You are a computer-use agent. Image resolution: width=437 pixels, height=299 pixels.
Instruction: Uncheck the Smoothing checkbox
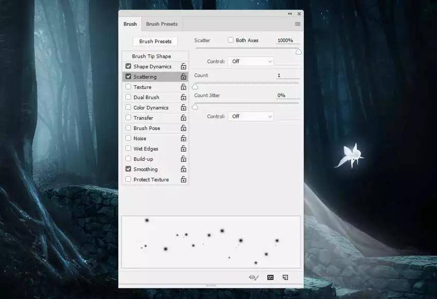point(128,169)
